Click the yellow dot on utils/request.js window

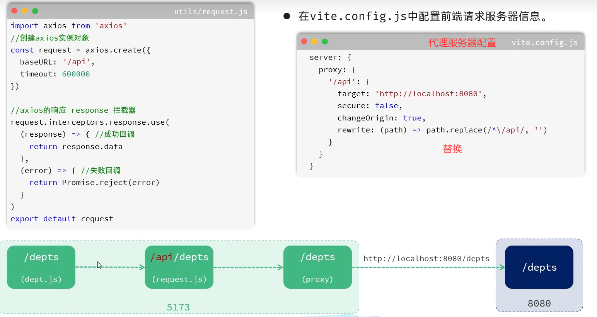[x=25, y=11]
